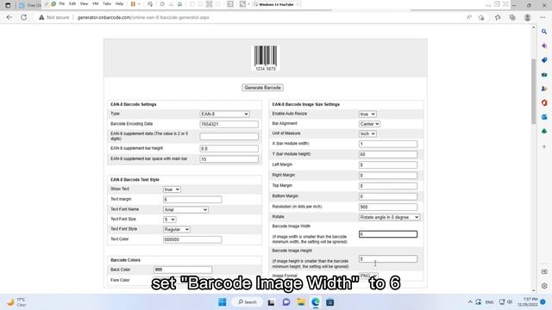
Task: Click EAN-8 supplement bar height field
Action: tap(229, 149)
